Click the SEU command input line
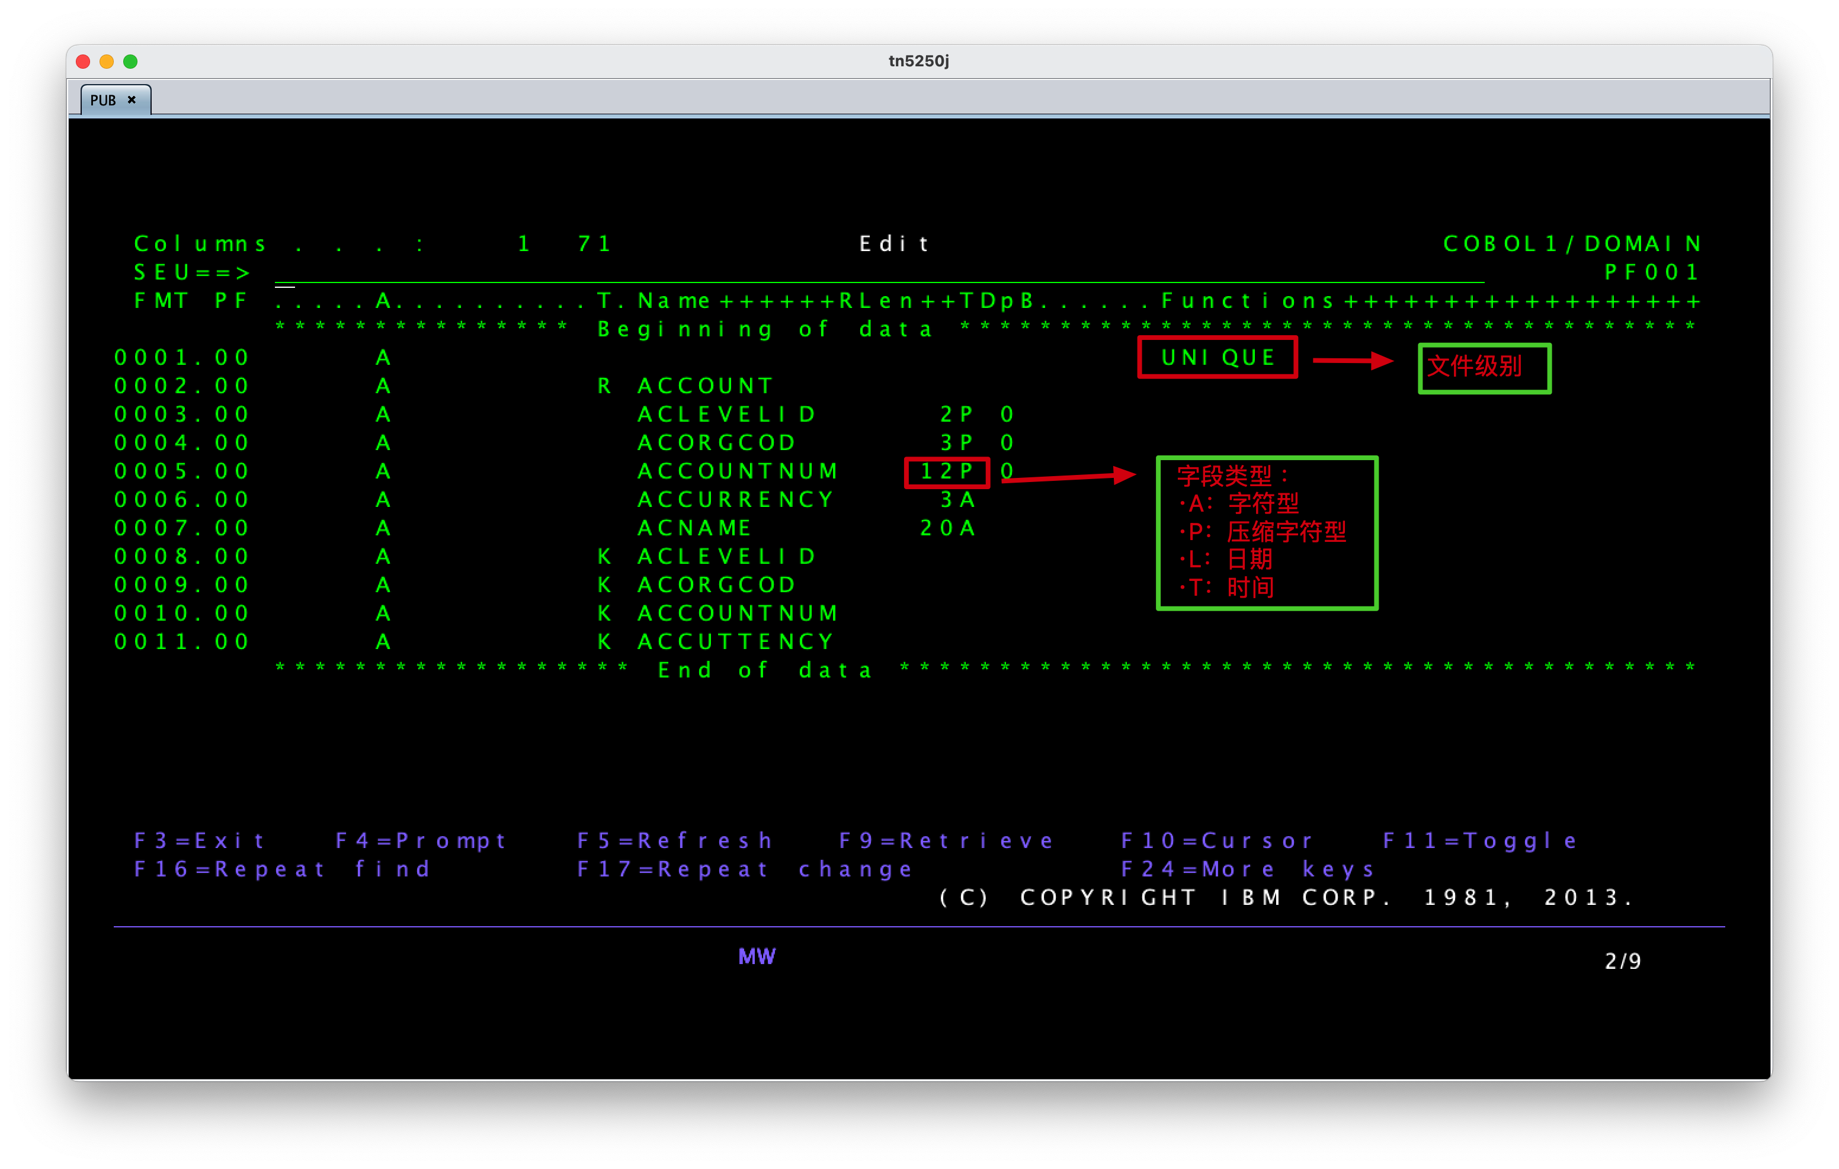The image size is (1839, 1169). (878, 274)
